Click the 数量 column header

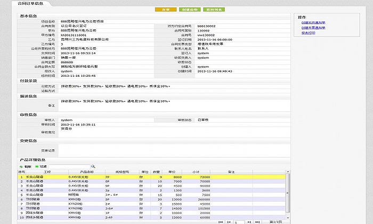156,172
